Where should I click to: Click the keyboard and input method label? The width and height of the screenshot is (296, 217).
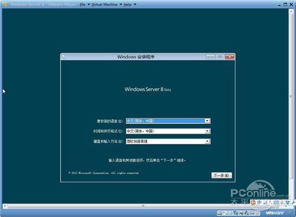(x=108, y=141)
